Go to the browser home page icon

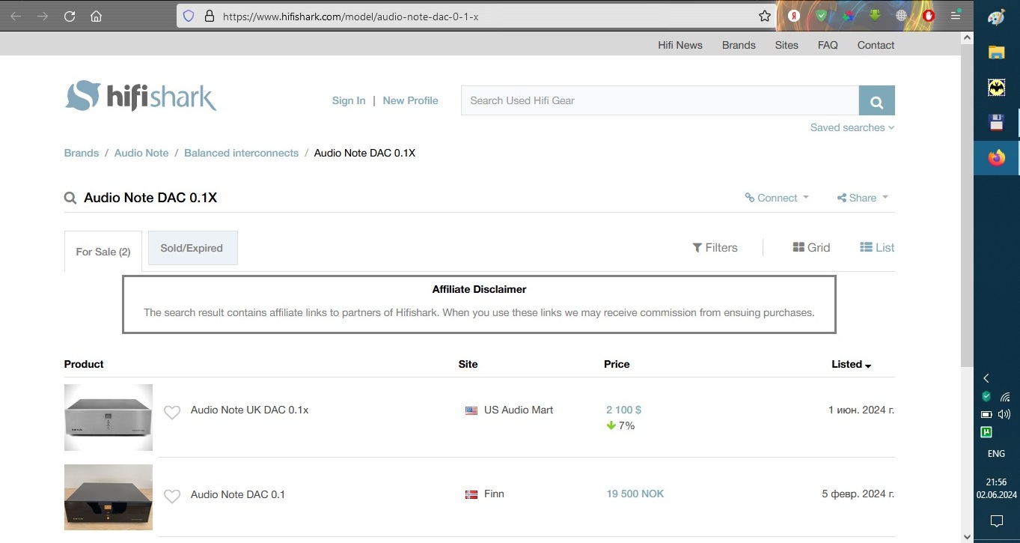[96, 16]
